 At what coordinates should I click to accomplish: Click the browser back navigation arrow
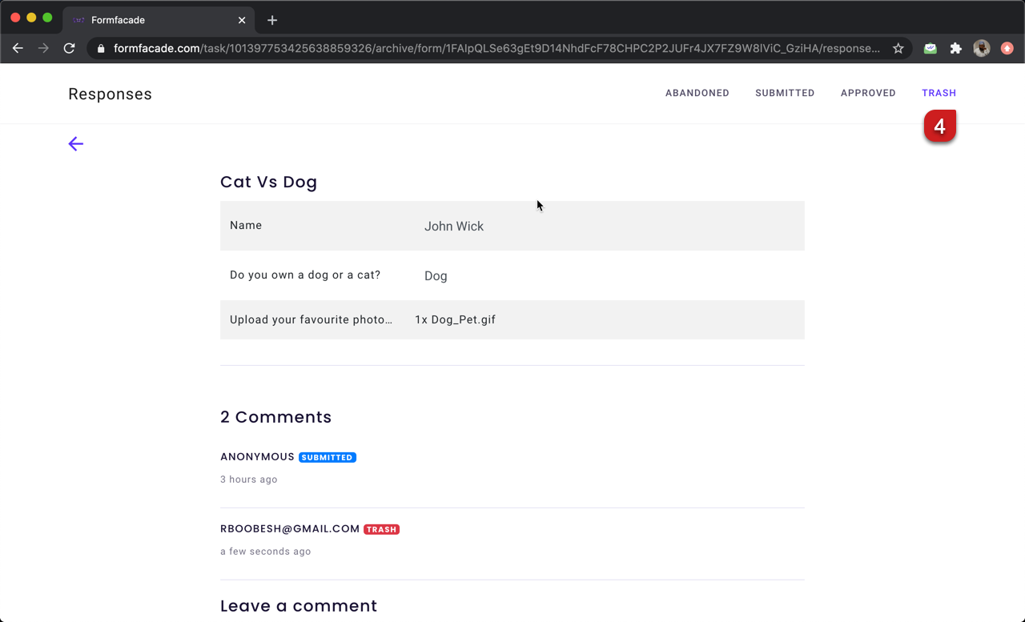click(x=18, y=49)
